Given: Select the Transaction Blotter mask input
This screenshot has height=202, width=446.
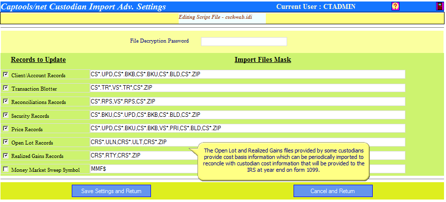Looking at the screenshot, I should (248, 88).
